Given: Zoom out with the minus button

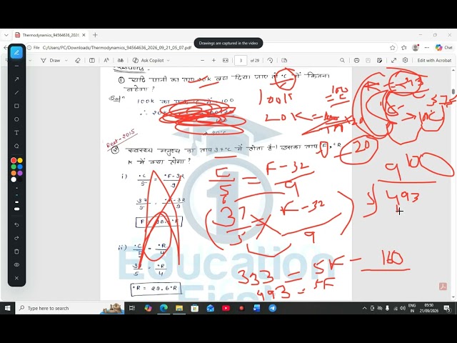Looking at the screenshot, I should point(203,60).
